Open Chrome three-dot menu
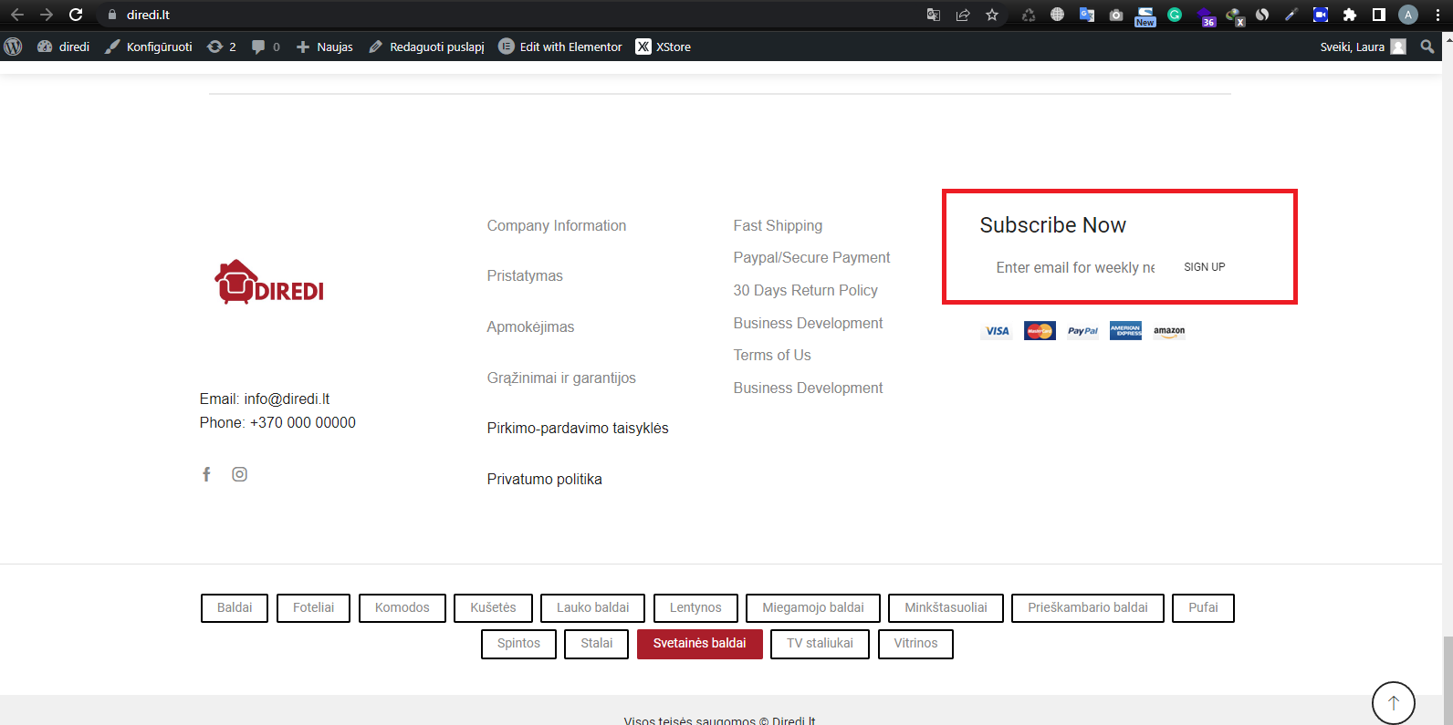1453x725 pixels. (1437, 15)
